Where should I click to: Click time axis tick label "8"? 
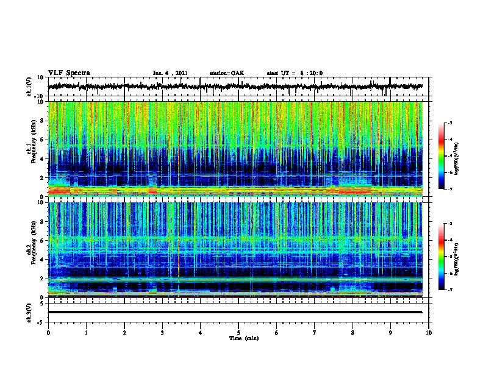352,333
